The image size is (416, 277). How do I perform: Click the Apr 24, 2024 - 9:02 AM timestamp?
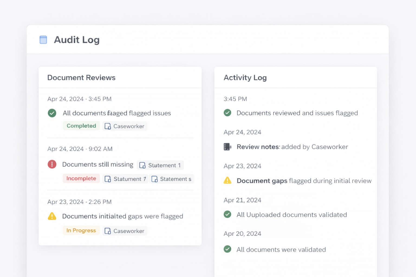pos(80,149)
